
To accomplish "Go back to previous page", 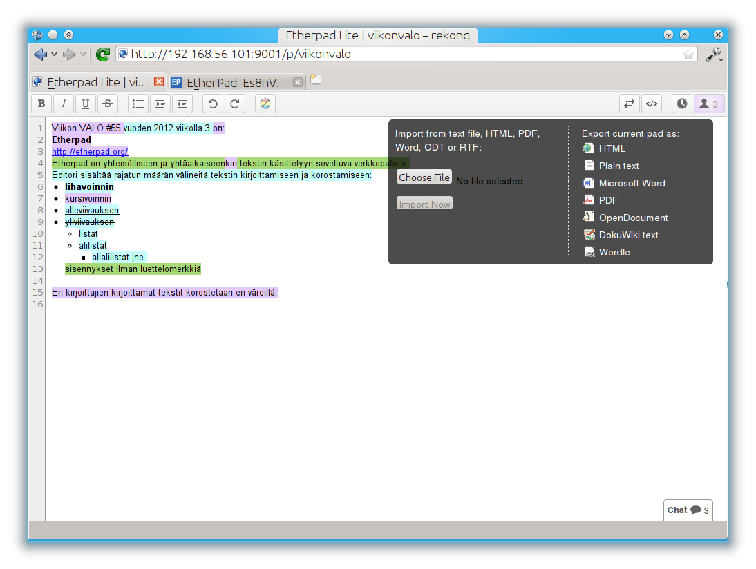I will click(41, 55).
